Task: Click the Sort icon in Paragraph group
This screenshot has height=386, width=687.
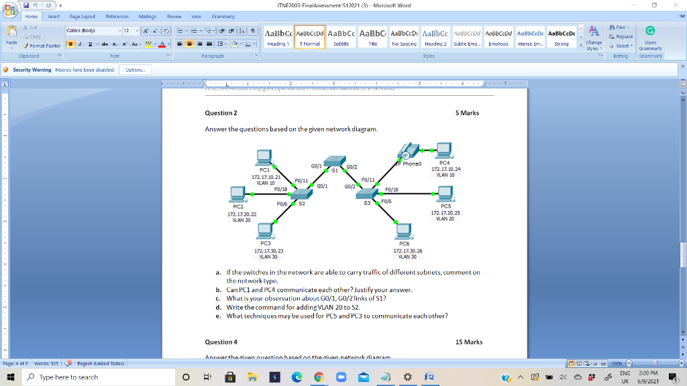Action: [x=242, y=31]
